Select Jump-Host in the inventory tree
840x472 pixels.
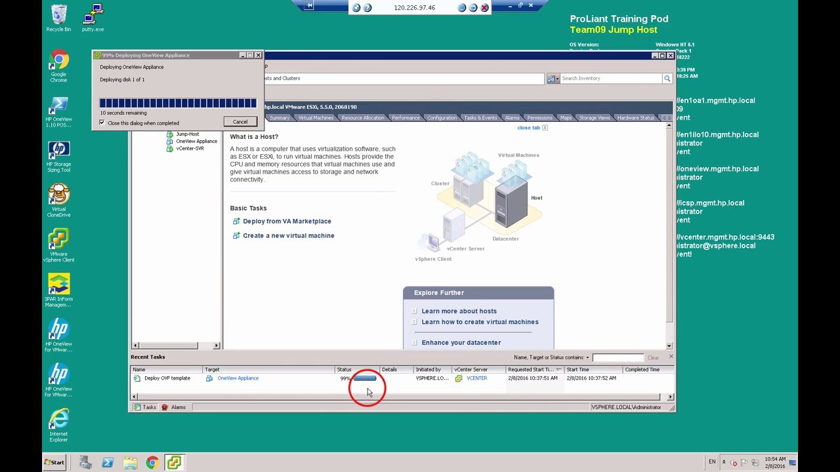coord(188,134)
